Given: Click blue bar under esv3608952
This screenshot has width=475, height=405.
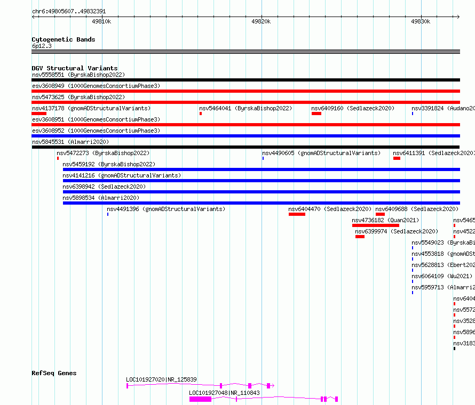Looking at the screenshot, I should [246, 136].
